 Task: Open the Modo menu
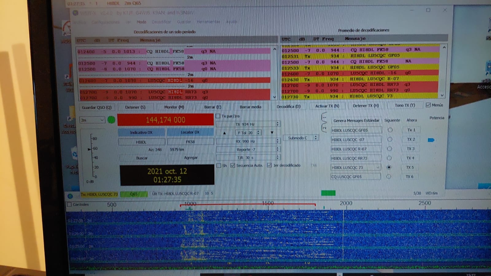(141, 22)
